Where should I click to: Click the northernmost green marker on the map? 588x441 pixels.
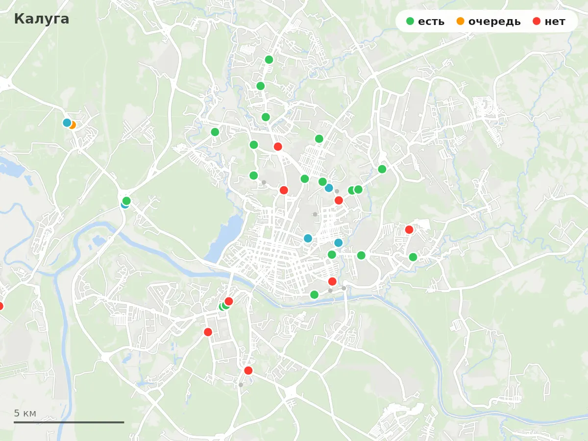(269, 60)
